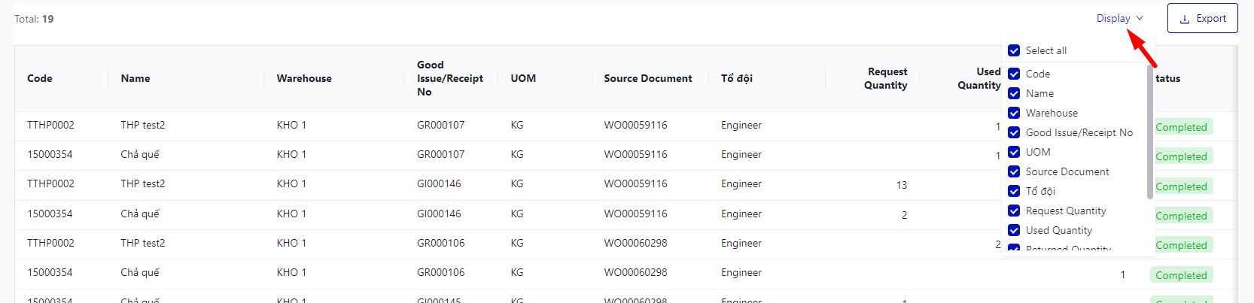This screenshot has height=303, width=1254.
Task: Click the Export button
Action: [x=1203, y=18]
